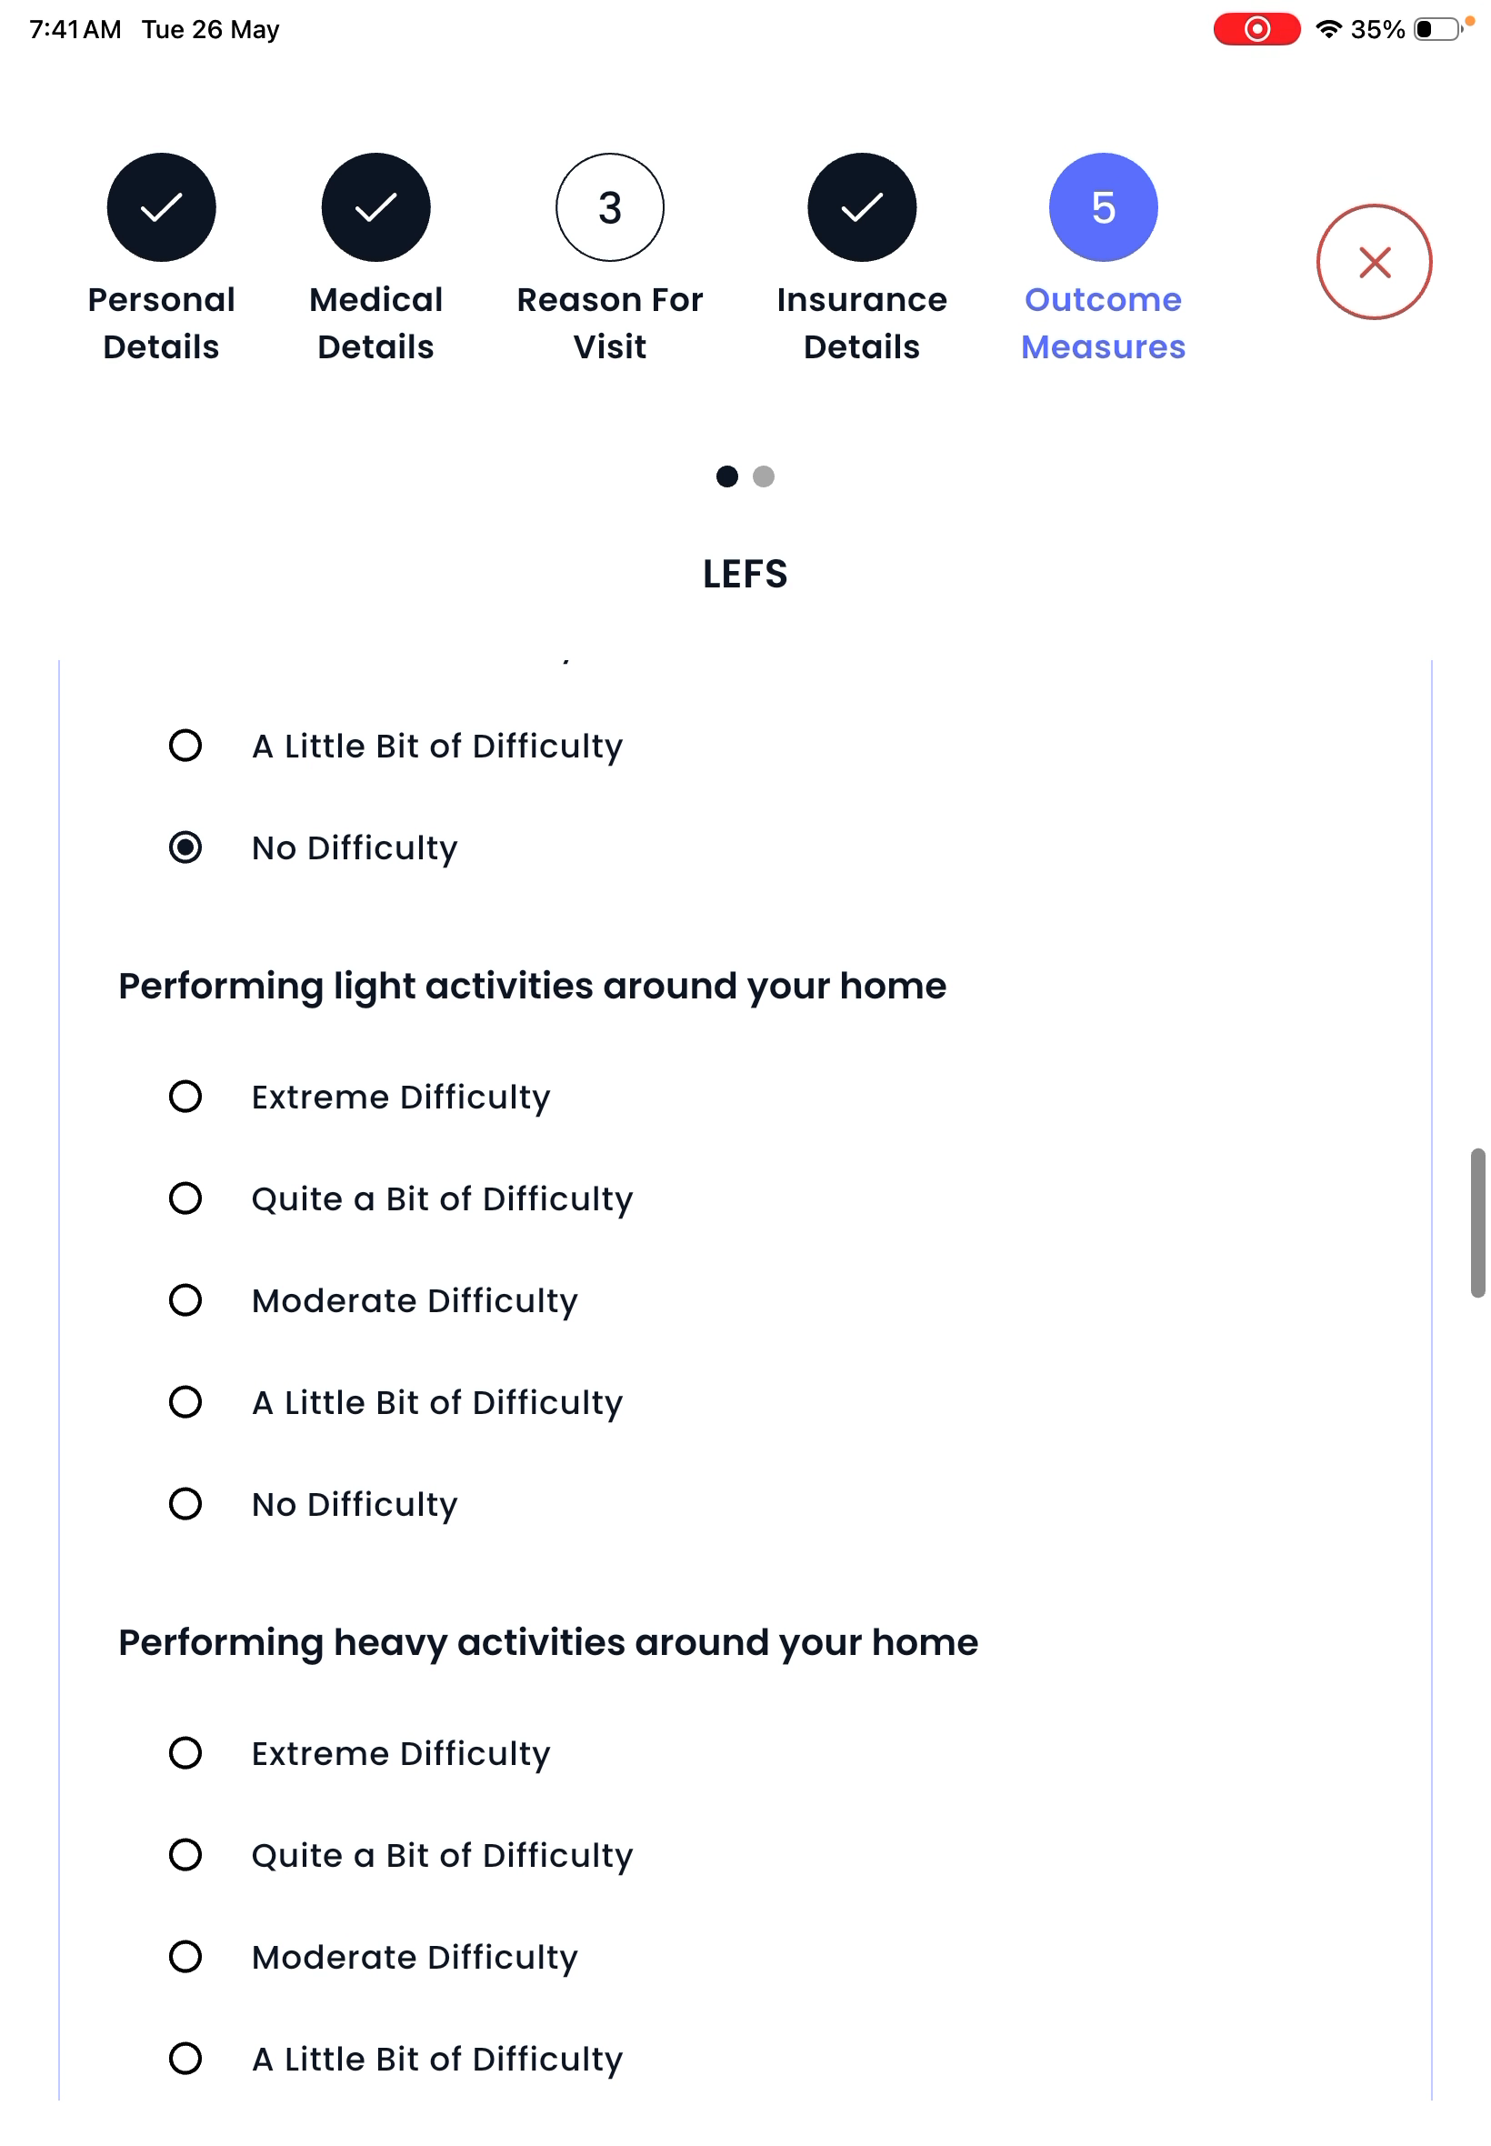Viewport: 1491px width, 2146px height.
Task: Select the step 5 Outcome Measures circle
Action: [x=1104, y=207]
